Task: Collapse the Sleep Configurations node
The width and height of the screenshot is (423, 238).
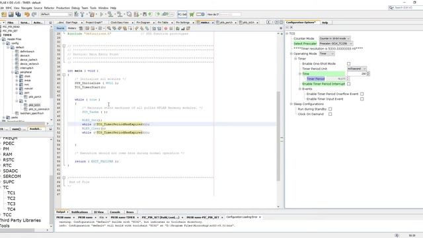Action: point(291,104)
